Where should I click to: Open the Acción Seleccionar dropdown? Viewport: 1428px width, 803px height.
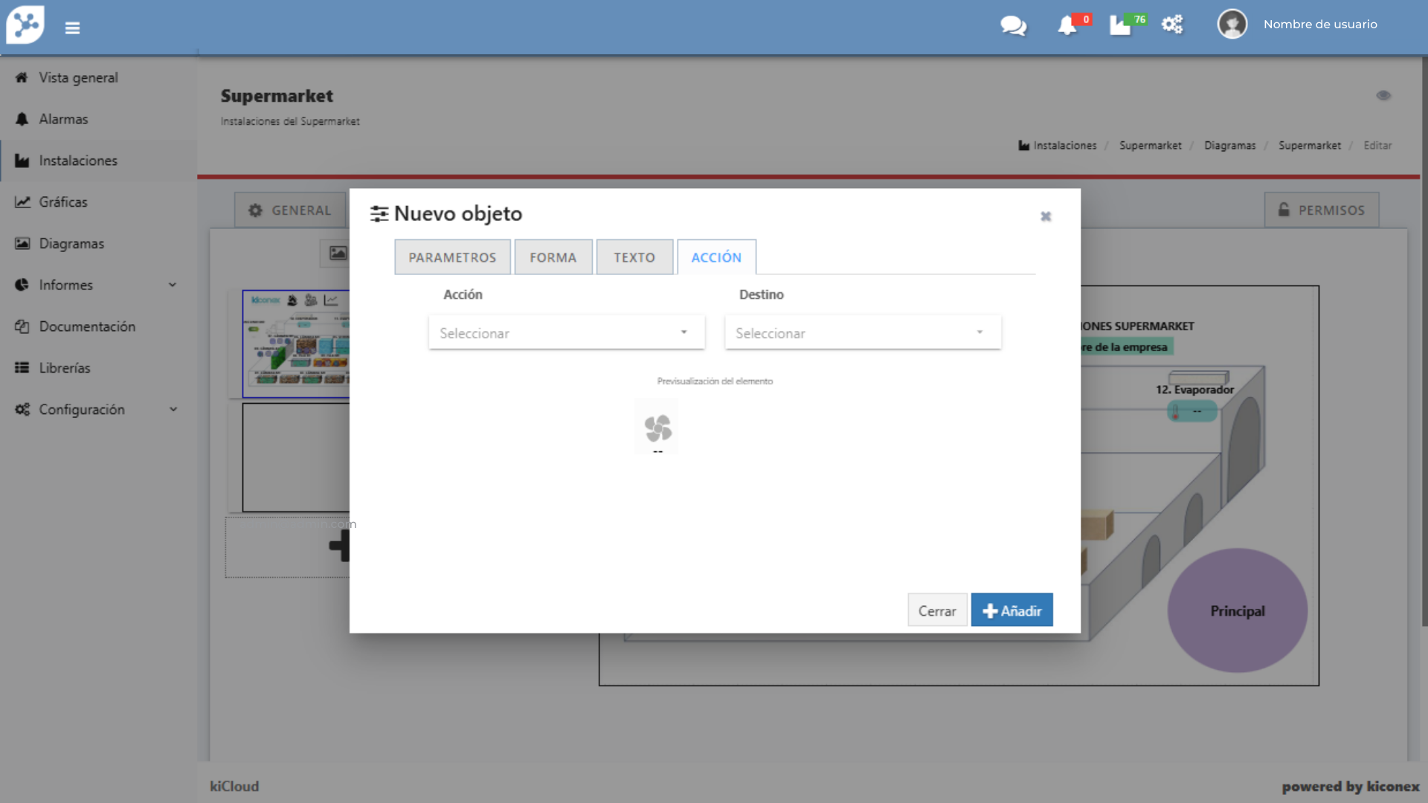pyautogui.click(x=566, y=333)
